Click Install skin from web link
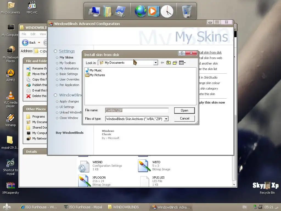The image size is (281, 211). 210,58
